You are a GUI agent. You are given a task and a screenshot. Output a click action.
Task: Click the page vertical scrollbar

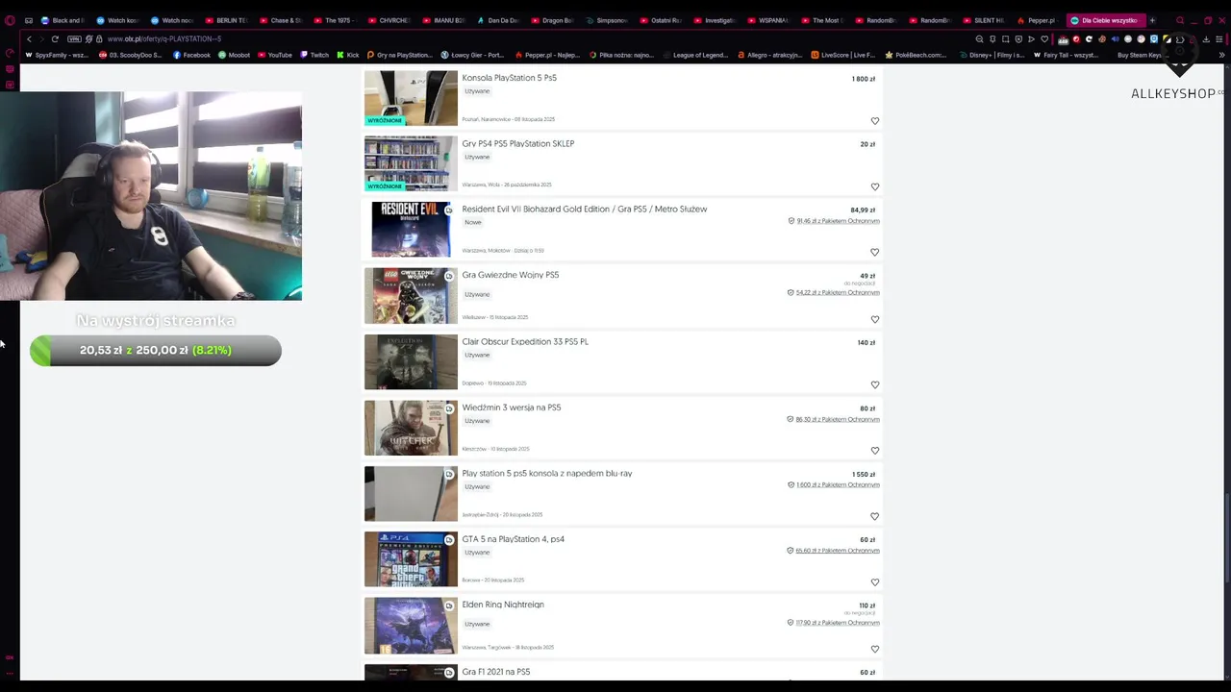[x=1226, y=538]
